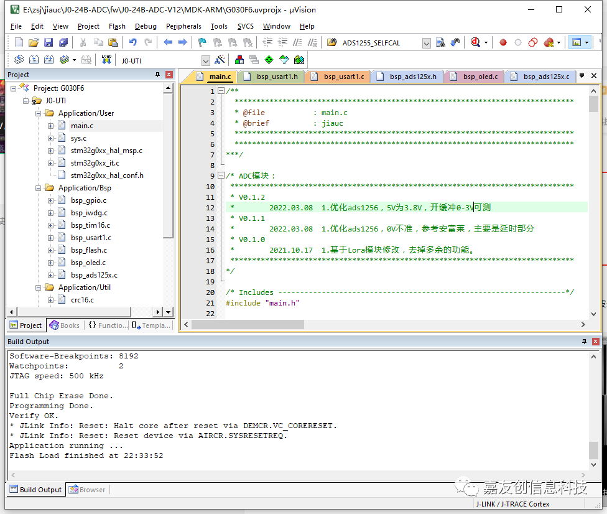Image resolution: width=607 pixels, height=514 pixels.
Task: Select bsp_ads125x.c in the project tree
Action: [94, 275]
